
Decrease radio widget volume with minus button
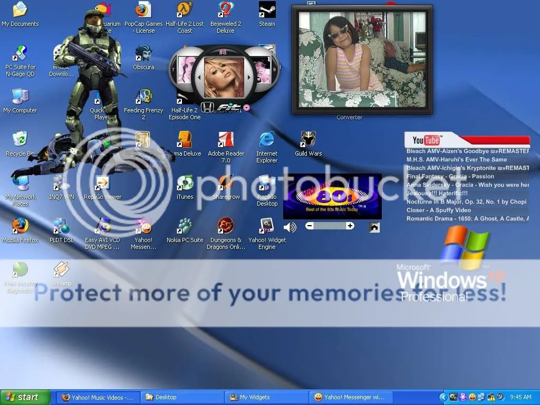click(x=309, y=226)
